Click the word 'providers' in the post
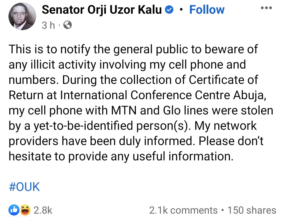This screenshot has height=217, width=285. tap(33, 141)
